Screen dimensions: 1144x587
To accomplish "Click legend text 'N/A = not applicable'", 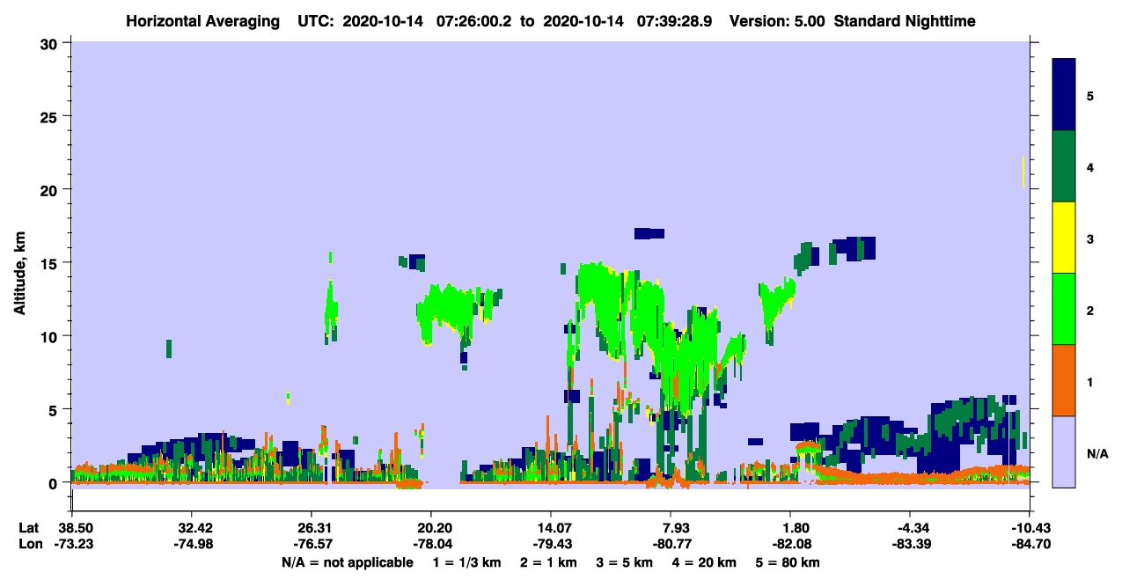I will [347, 562].
